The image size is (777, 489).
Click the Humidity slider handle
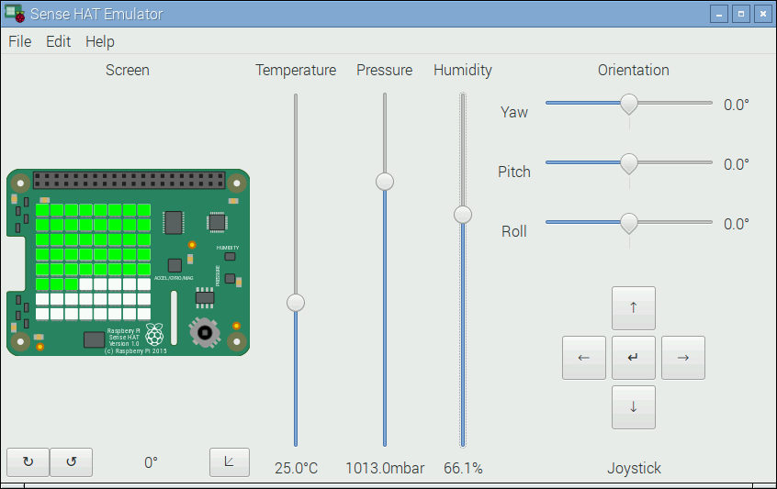(463, 215)
